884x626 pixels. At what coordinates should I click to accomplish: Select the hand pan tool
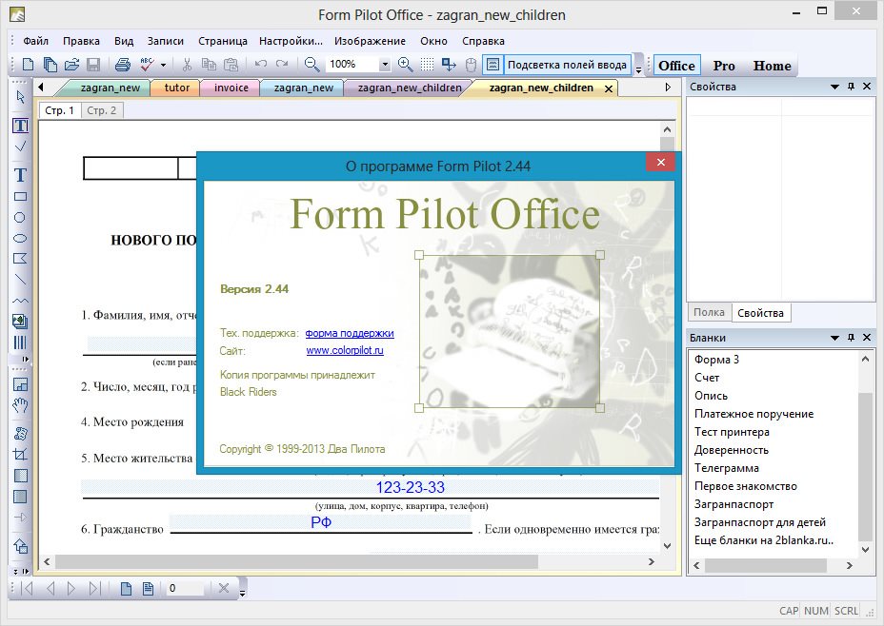20,406
